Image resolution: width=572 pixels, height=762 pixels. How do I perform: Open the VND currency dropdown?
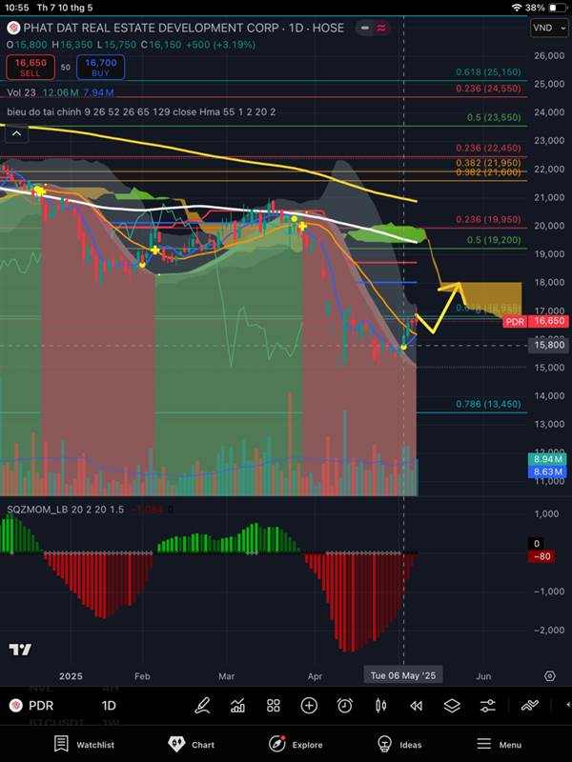(549, 28)
